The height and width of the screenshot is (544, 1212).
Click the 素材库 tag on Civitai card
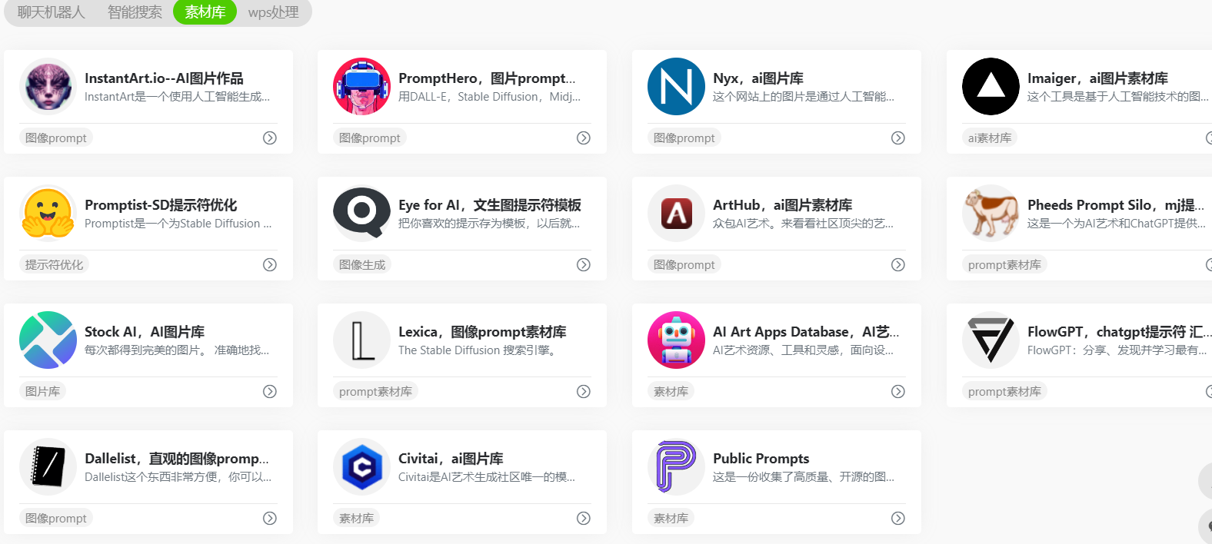click(x=357, y=518)
